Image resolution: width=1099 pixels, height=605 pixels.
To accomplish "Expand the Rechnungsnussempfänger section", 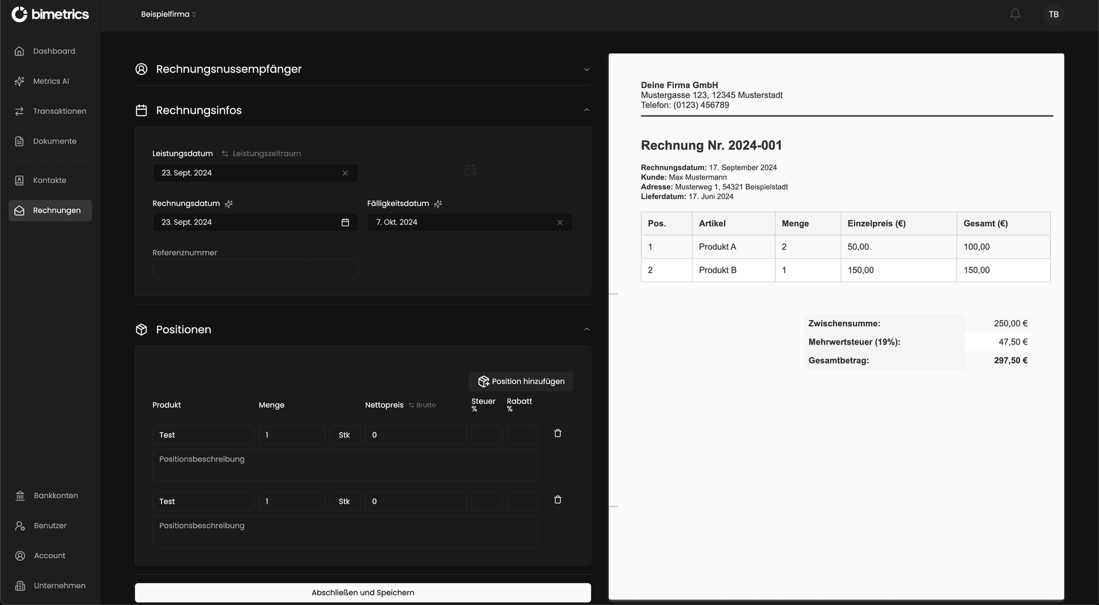I will click(586, 69).
